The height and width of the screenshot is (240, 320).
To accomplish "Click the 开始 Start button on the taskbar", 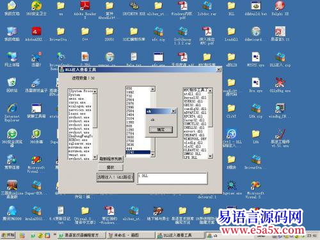I will (8, 235).
